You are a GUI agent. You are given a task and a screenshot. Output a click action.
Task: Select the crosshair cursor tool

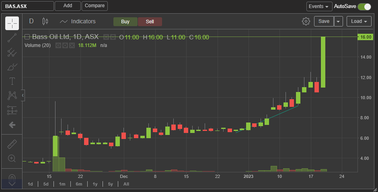(x=12, y=23)
